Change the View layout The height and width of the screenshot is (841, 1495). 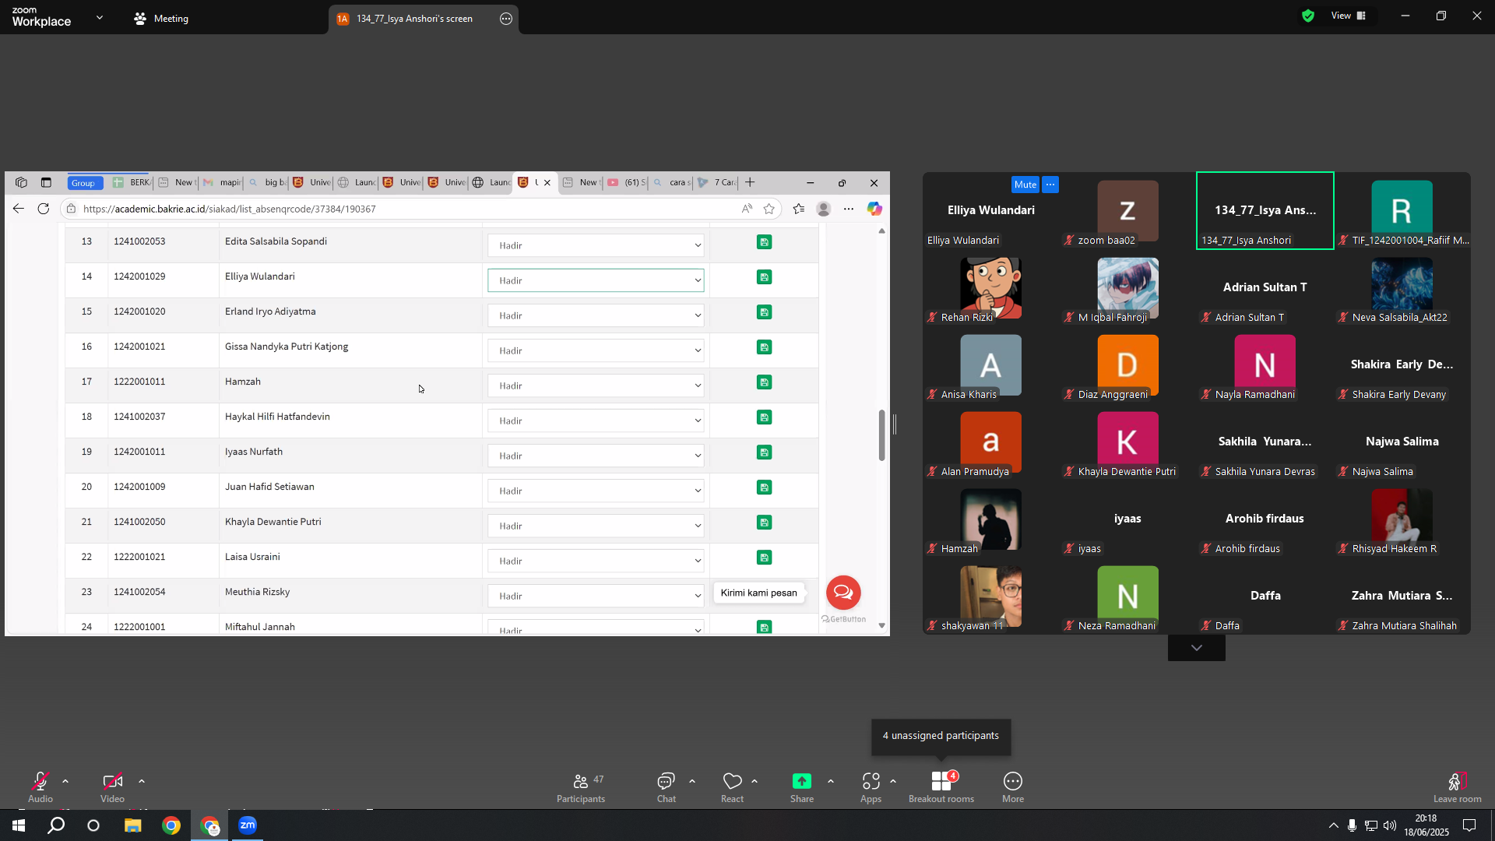click(1349, 16)
